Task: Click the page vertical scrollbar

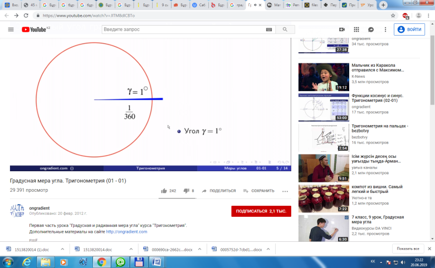Action: (432, 70)
